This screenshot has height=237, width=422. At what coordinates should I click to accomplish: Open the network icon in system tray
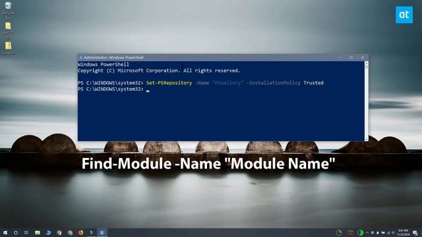coord(388,232)
